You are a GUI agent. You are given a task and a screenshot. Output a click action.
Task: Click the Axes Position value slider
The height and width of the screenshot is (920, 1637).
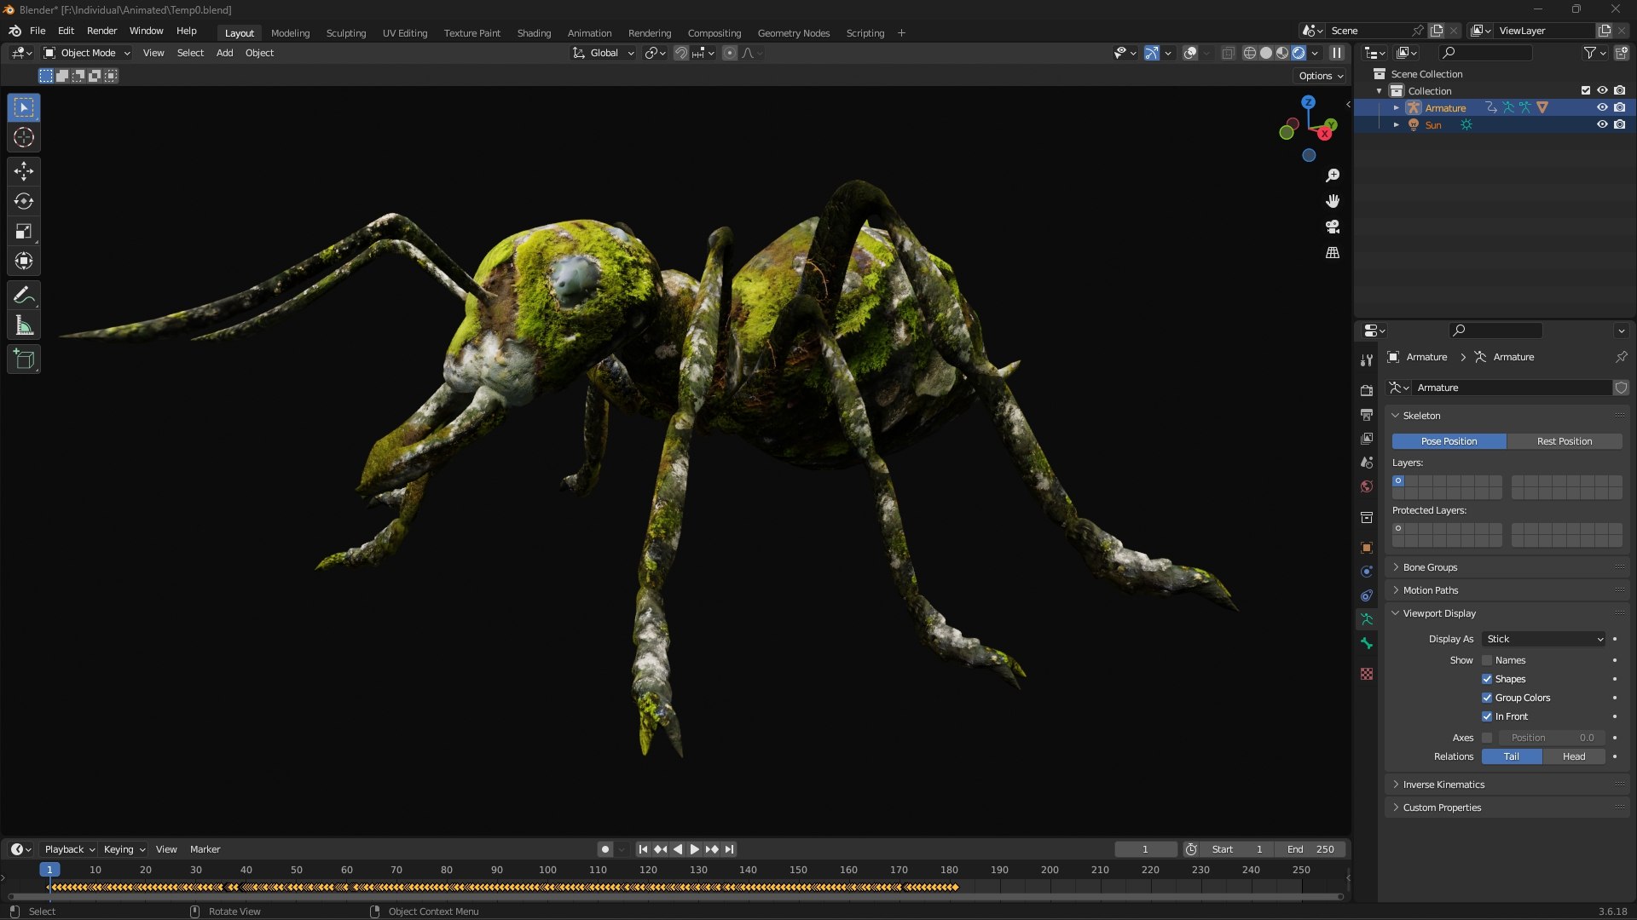[1552, 738]
